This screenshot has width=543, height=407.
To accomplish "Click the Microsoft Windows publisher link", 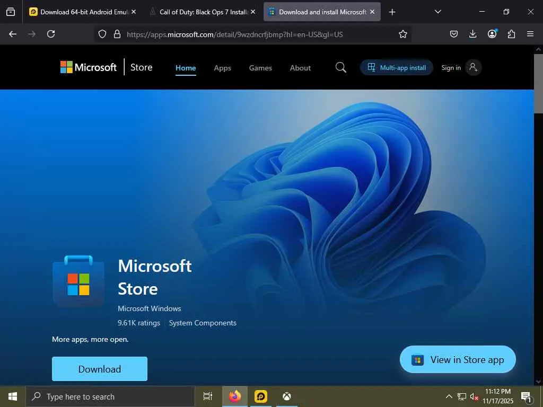I will [x=149, y=308].
